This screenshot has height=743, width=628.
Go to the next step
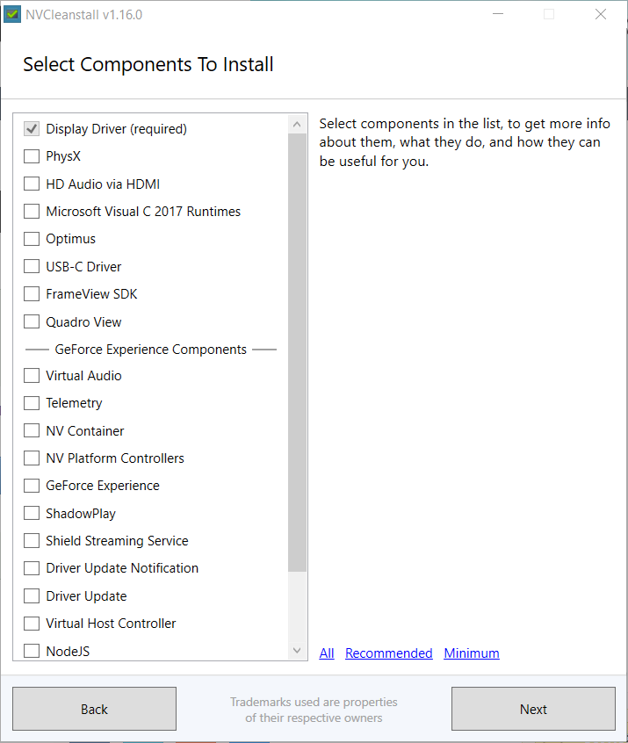coord(533,709)
